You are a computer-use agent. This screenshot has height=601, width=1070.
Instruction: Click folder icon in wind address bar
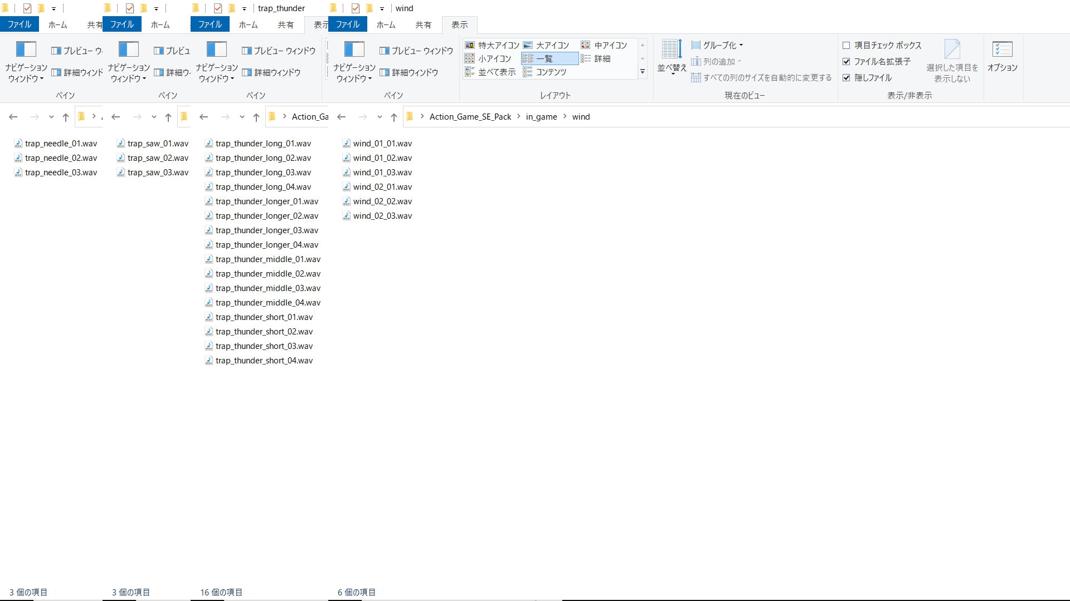pos(410,116)
